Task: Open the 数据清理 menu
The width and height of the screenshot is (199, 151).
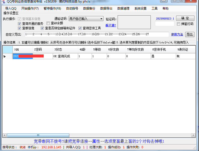Action: pyautogui.click(x=123, y=9)
